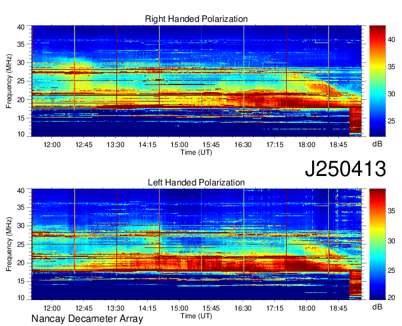This screenshot has height=326, width=402.
Task: Select "Time (UT)" label under left-handed plot
Action: point(196,316)
